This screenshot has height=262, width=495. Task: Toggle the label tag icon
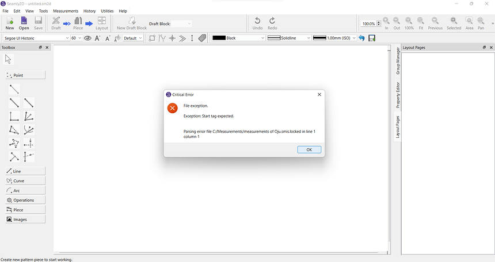202,38
